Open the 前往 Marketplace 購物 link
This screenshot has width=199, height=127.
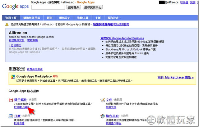click(x=175, y=77)
